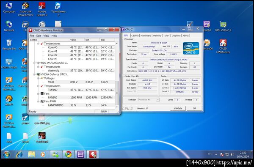This screenshot has height=167, width=254.
Task: Collapse the Fans node above FANIN0
Action: [x=39, y=94]
